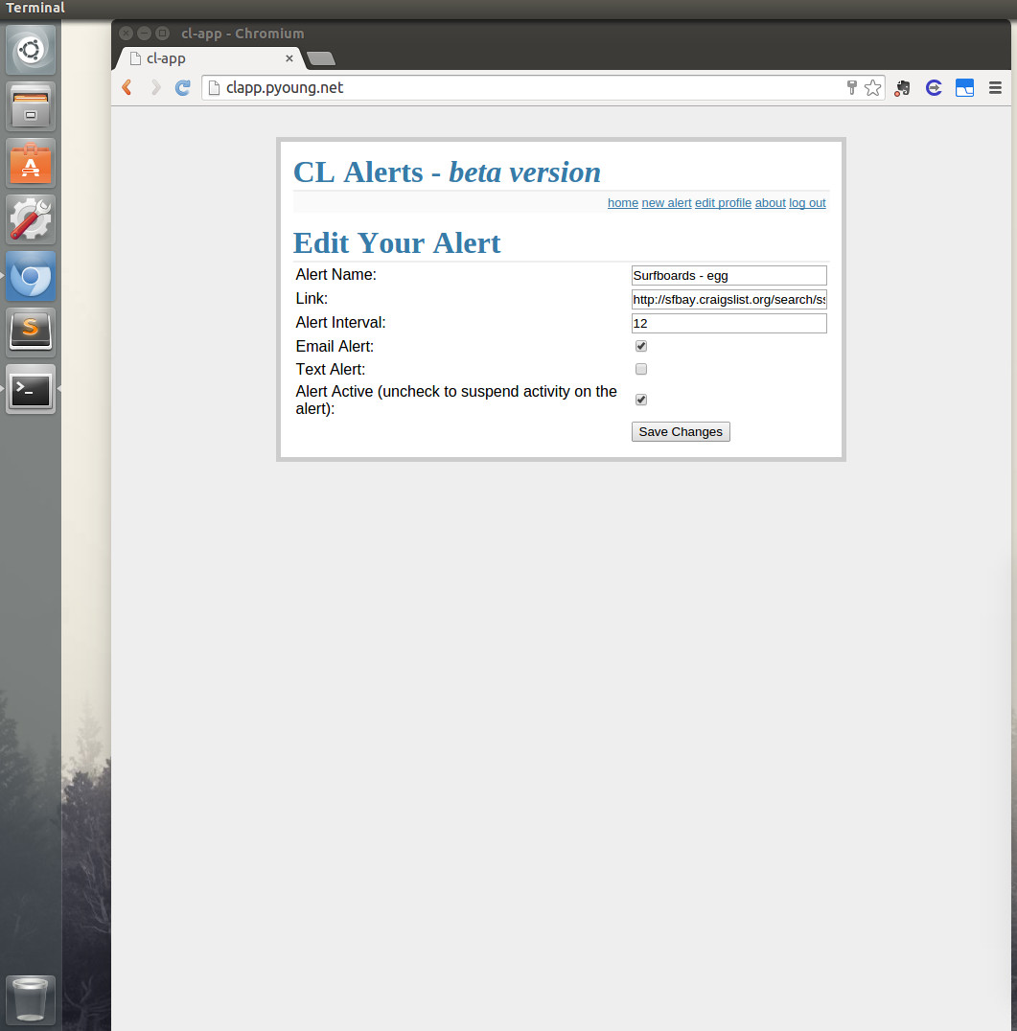Open System Settings from the launcher

click(31, 219)
